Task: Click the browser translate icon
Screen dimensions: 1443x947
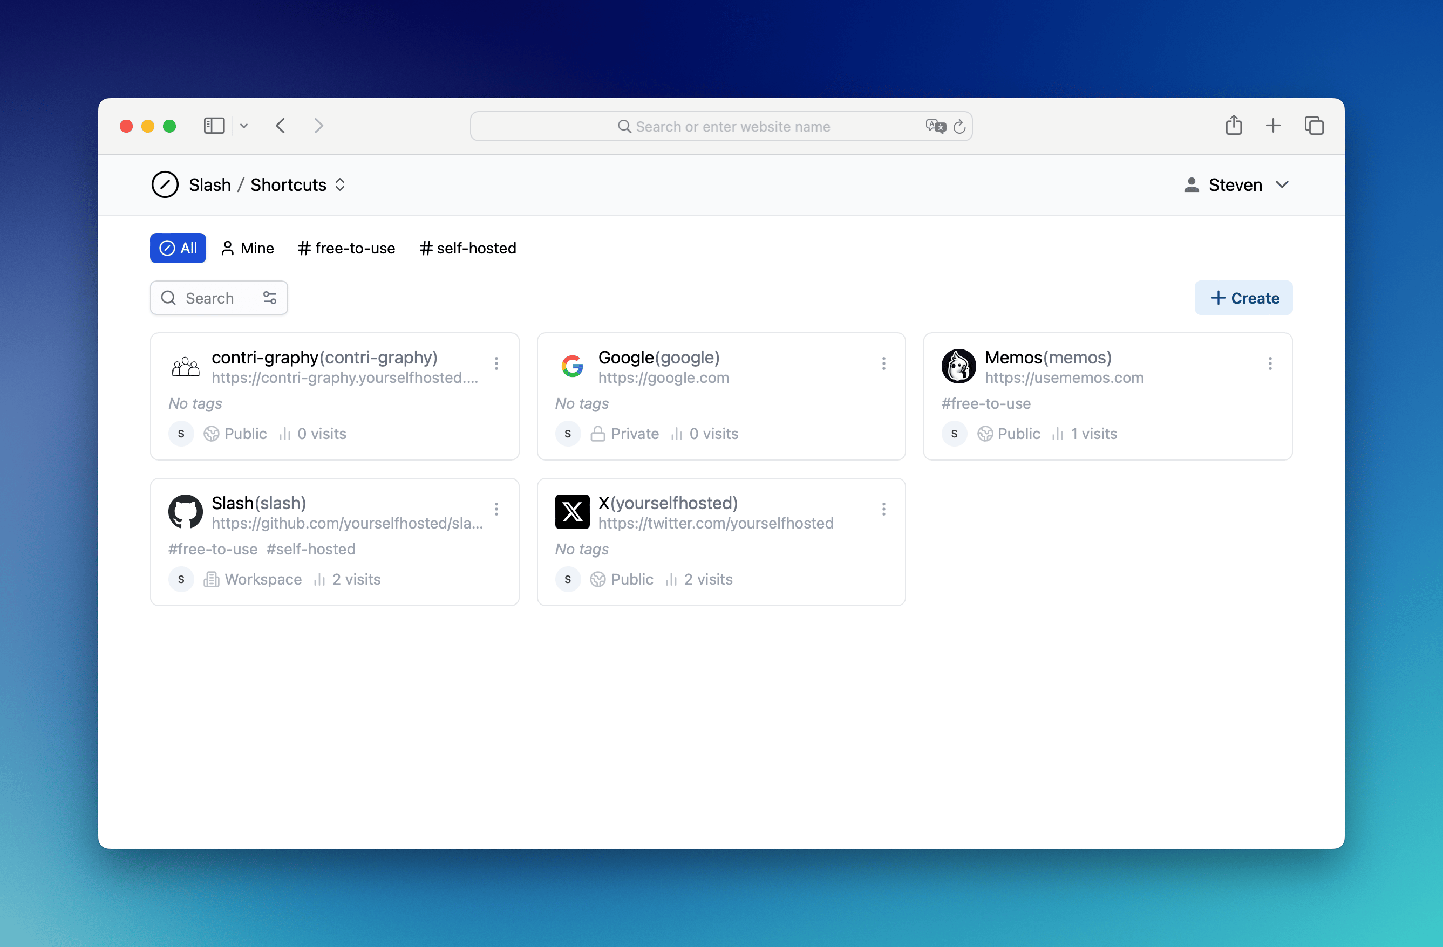Action: click(935, 126)
